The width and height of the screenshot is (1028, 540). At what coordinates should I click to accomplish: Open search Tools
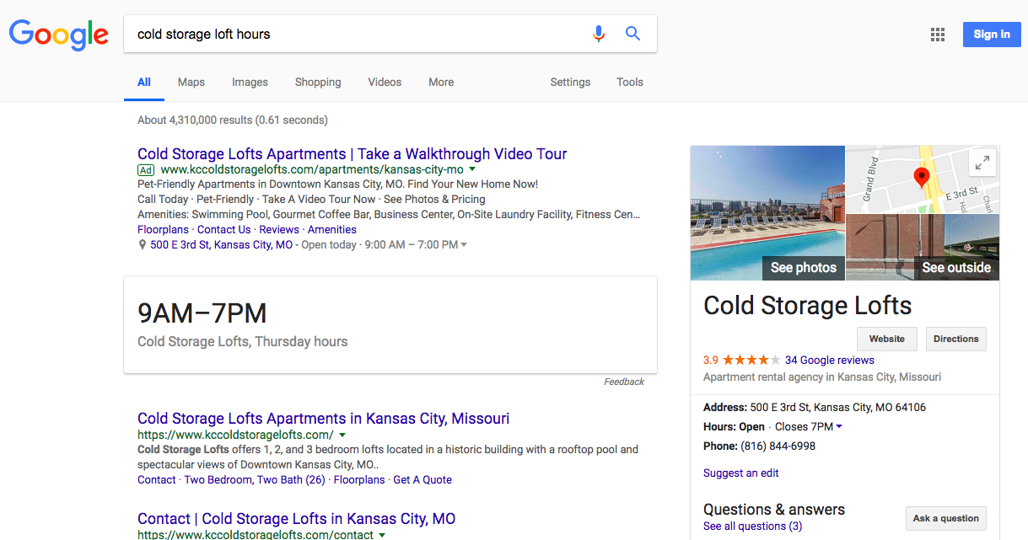click(x=630, y=83)
